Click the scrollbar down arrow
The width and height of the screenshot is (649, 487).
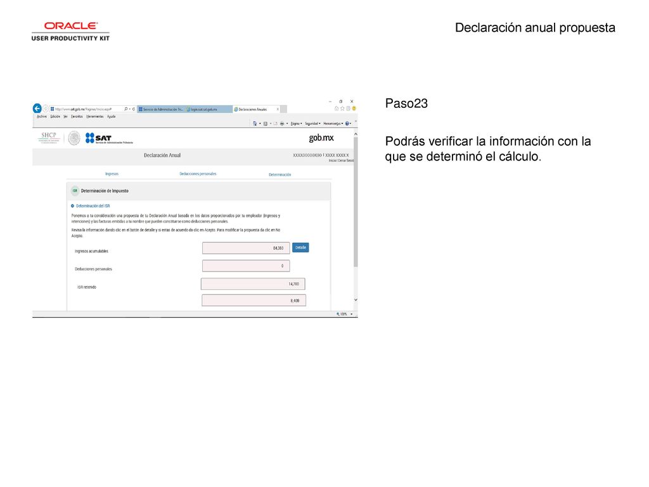pos(356,300)
